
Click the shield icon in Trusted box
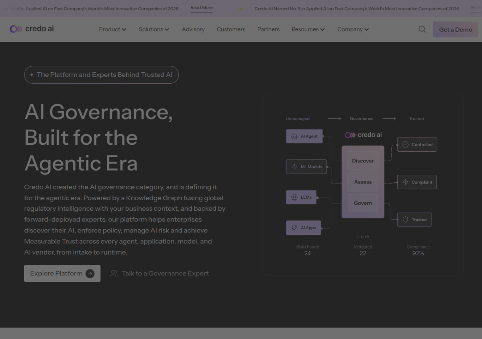click(405, 220)
